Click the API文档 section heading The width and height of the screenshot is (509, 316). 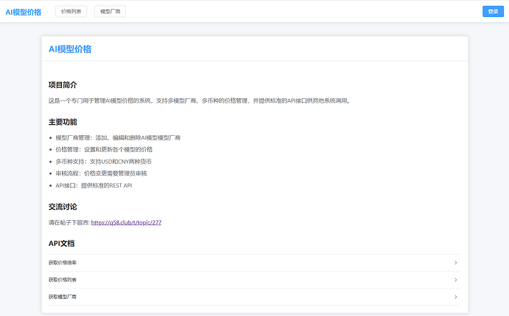point(61,244)
